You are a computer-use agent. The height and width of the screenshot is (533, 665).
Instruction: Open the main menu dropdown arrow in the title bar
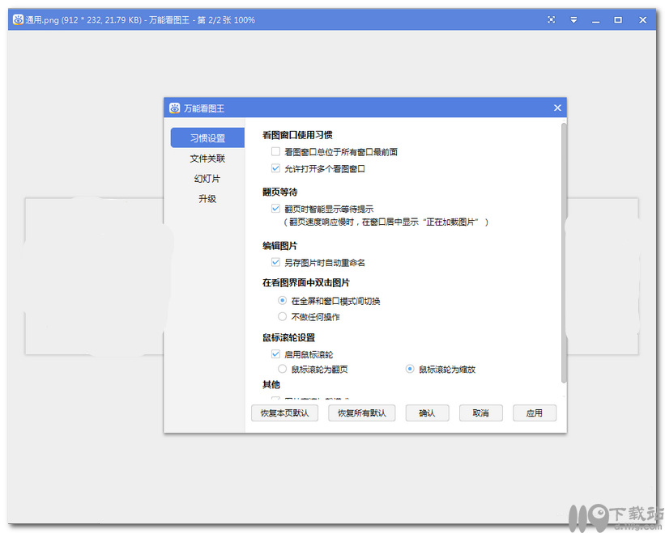pos(573,20)
